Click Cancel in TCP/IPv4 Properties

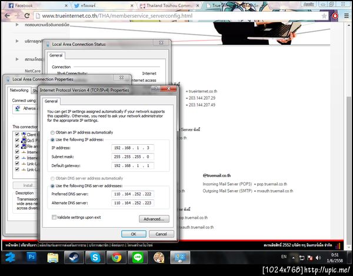[161, 234]
